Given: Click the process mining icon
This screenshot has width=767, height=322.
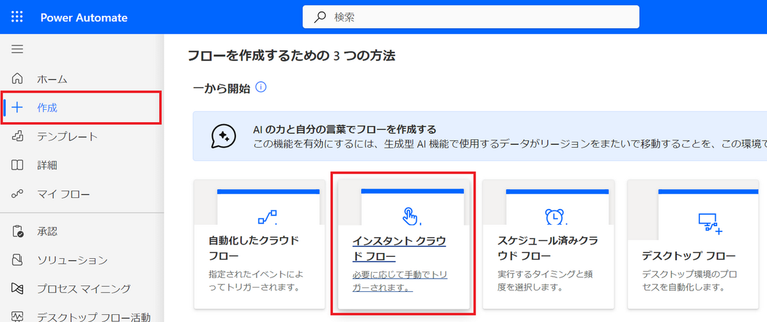Looking at the screenshot, I should 17,289.
